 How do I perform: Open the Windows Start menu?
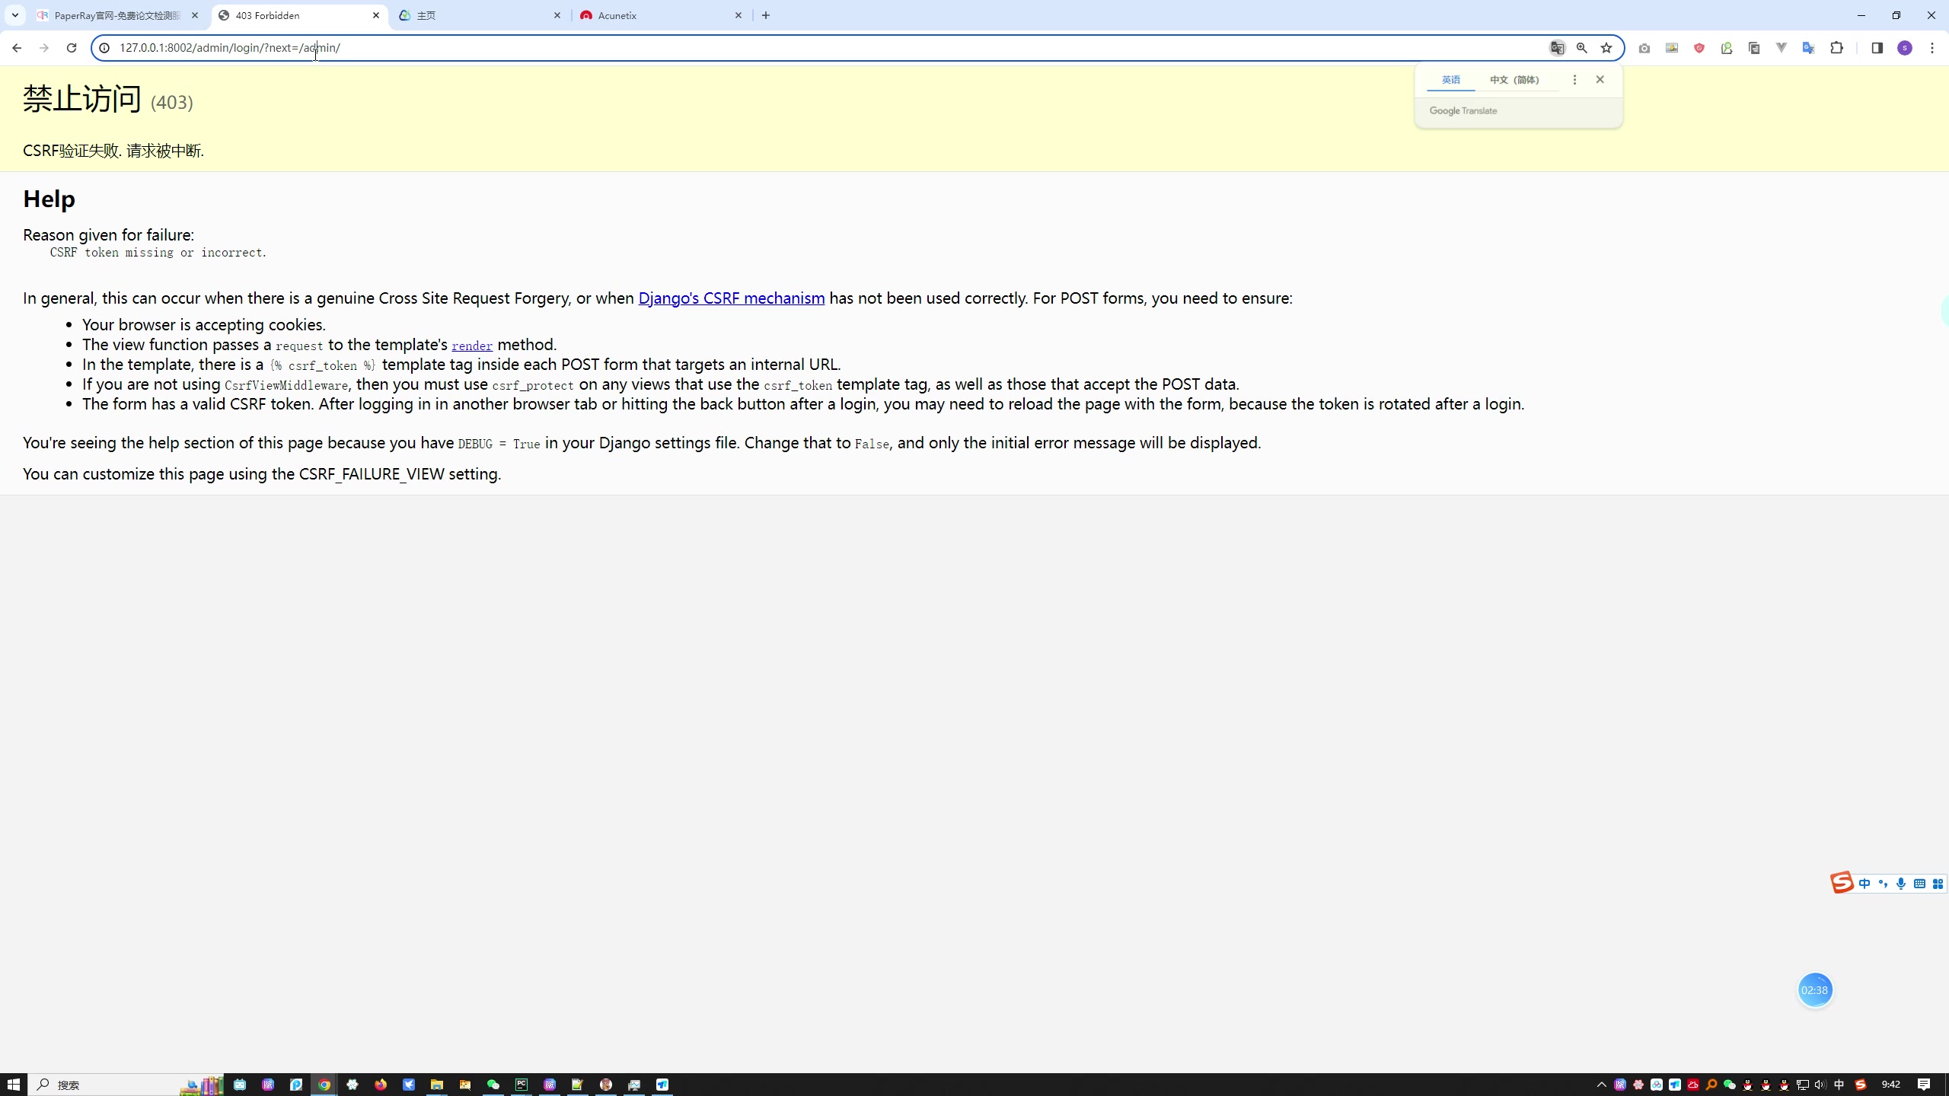click(14, 1085)
